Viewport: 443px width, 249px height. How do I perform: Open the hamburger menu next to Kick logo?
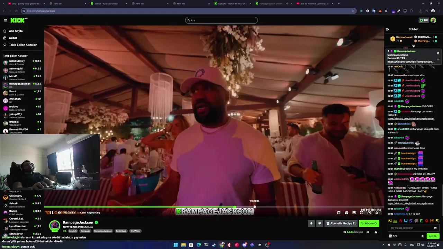click(5, 20)
